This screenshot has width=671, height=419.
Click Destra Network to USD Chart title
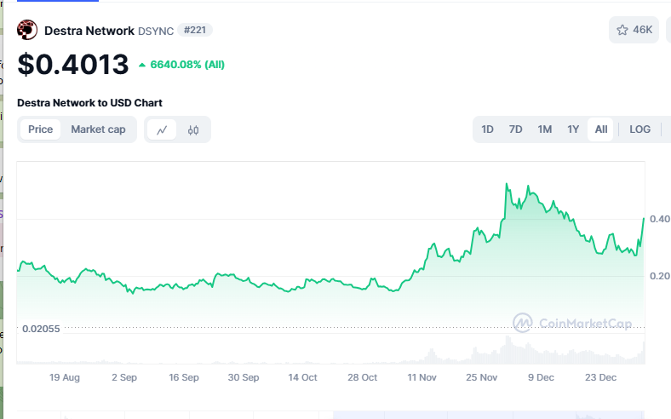point(89,103)
